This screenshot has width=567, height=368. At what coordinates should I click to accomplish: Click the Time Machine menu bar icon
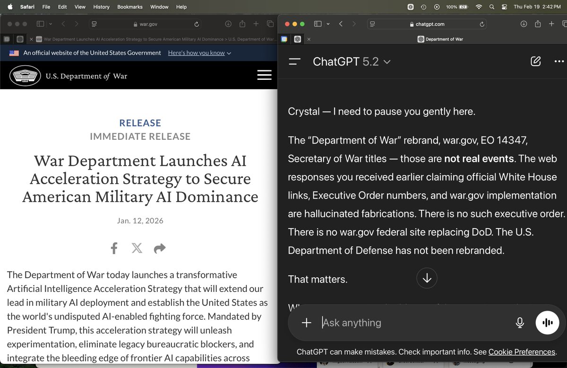[424, 7]
